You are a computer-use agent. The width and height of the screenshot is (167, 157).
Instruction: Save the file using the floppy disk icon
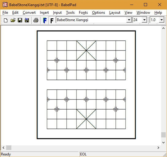pyautogui.click(x=20, y=20)
